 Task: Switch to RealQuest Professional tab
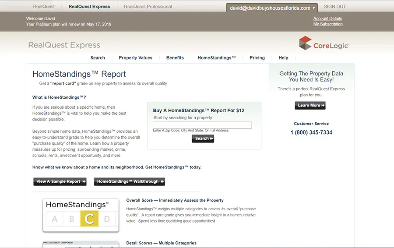point(148,7)
